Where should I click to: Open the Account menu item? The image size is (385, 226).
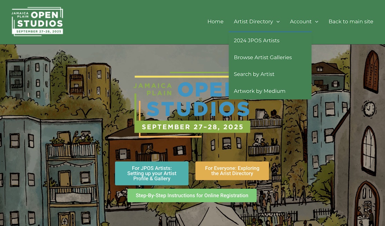[x=300, y=22]
